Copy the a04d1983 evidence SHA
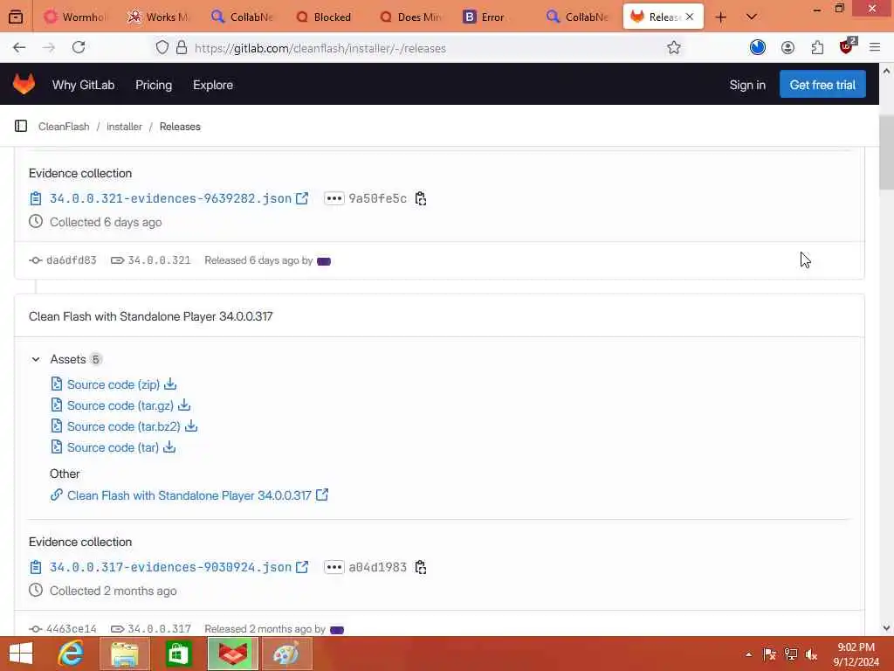Screen dimensions: 894x671 [421, 567]
